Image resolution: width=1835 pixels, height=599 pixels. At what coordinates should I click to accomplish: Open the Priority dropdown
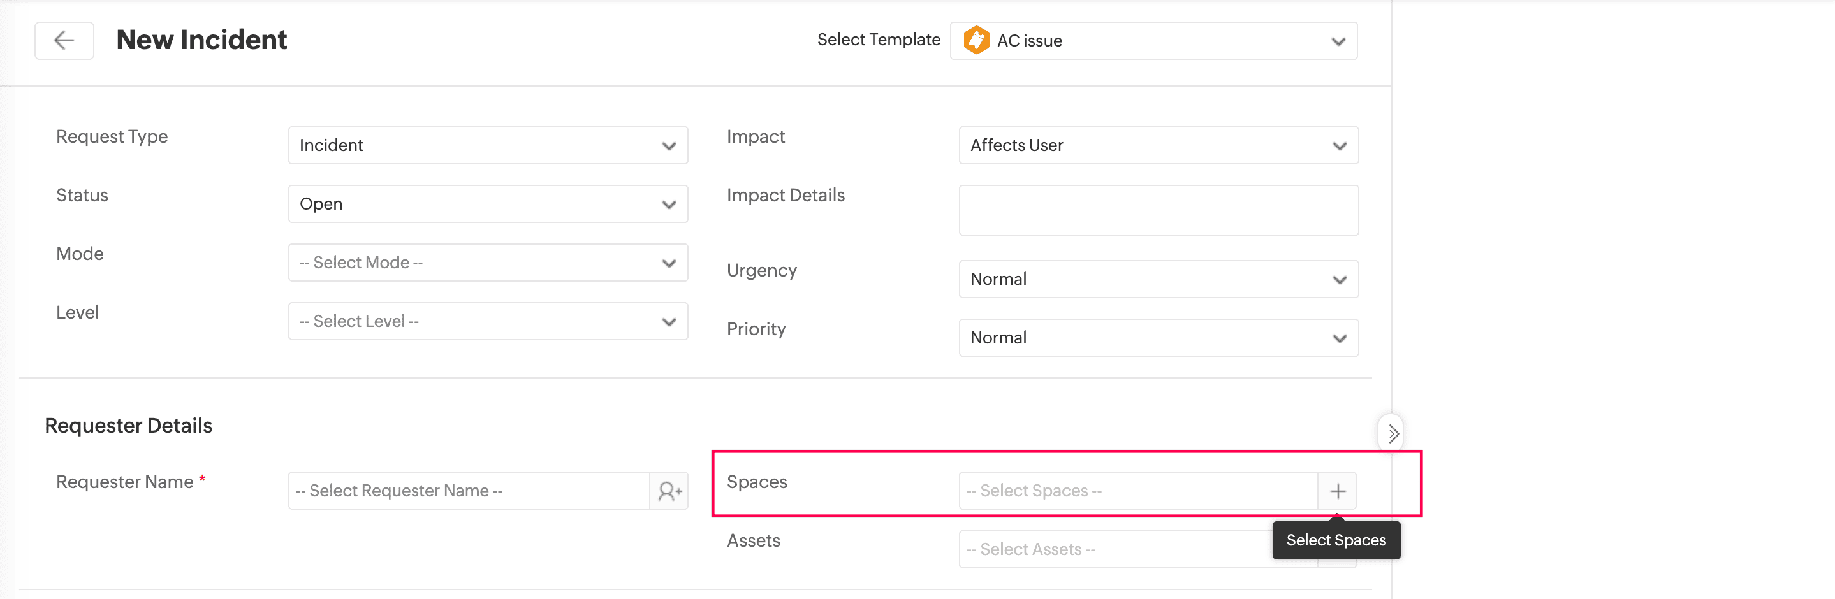click(x=1158, y=338)
